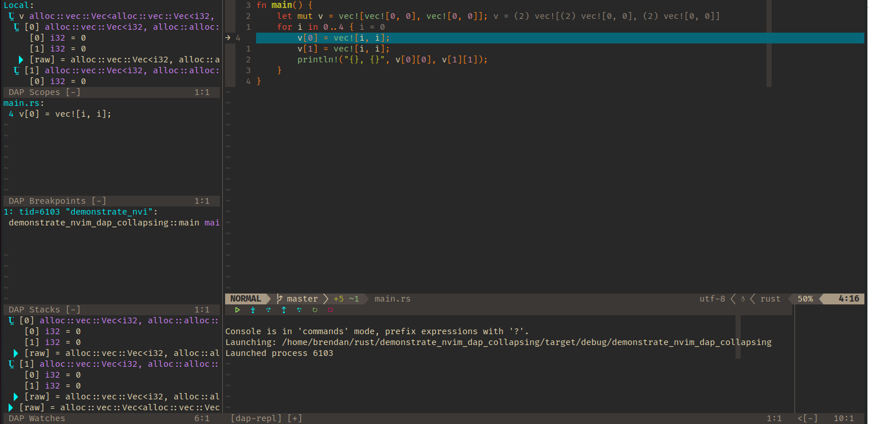Click the Step Back debug icon
The height and width of the screenshot is (424, 869).
299,310
